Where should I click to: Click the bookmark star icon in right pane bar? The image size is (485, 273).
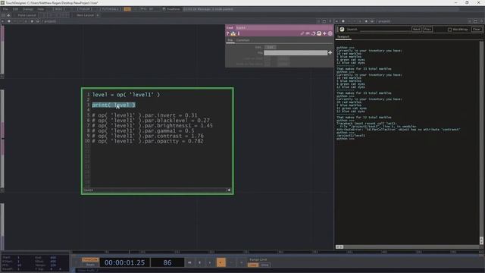[366, 21]
